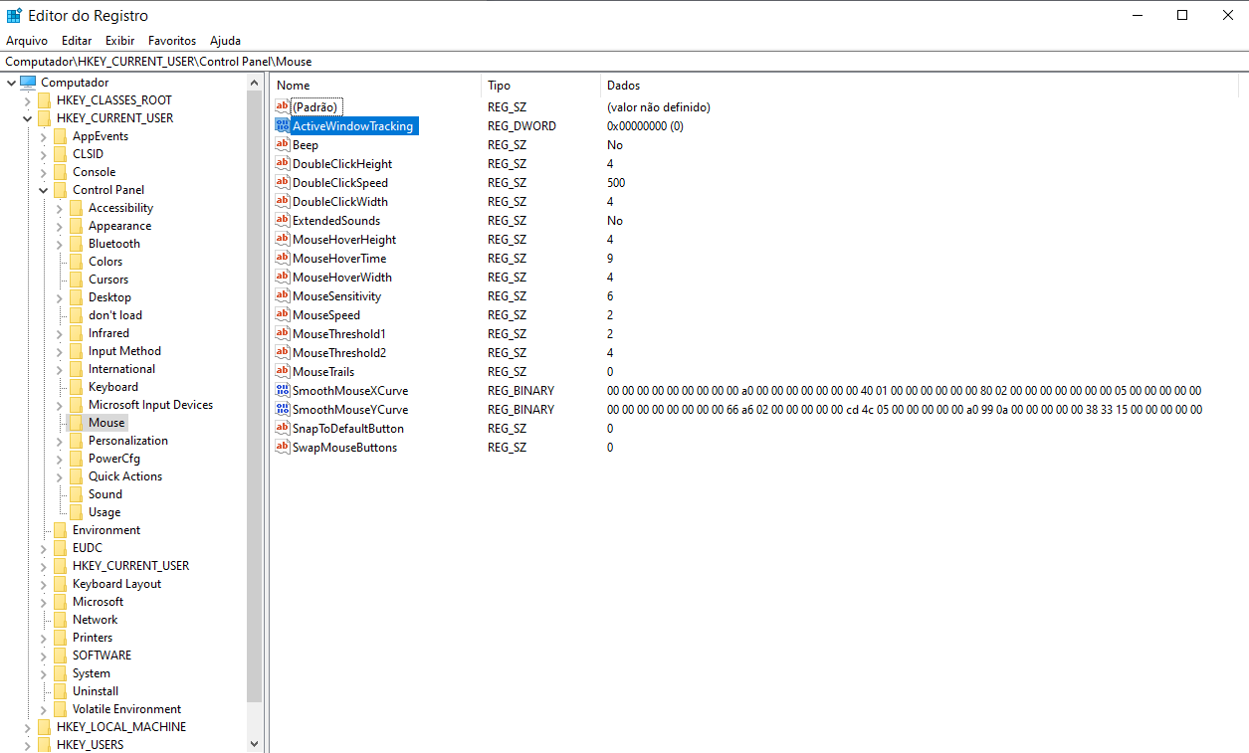Click the Keyboard key folder icon
The height and width of the screenshot is (753, 1249).
coord(77,387)
